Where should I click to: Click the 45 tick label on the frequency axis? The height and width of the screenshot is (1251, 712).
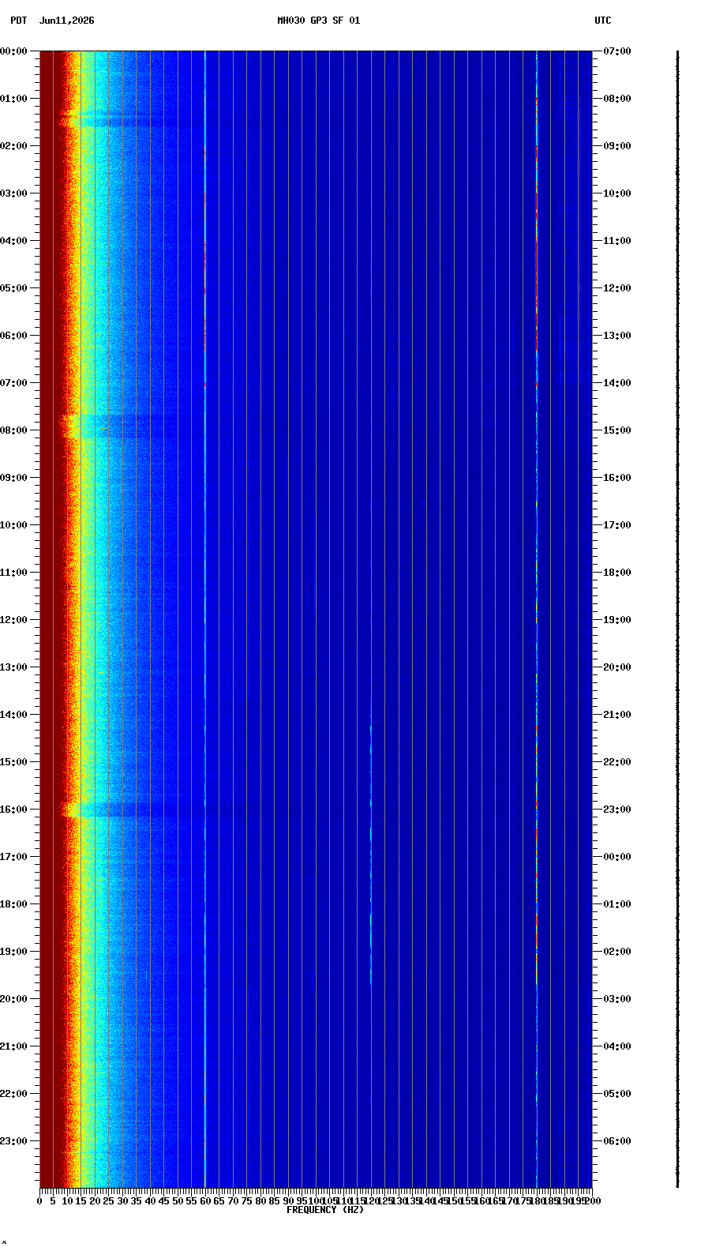pos(163,1201)
